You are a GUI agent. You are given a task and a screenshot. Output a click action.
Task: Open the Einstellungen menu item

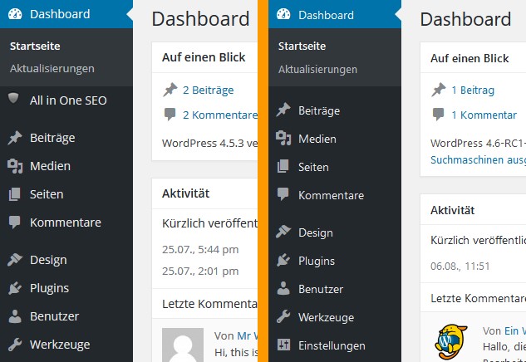[x=332, y=345]
